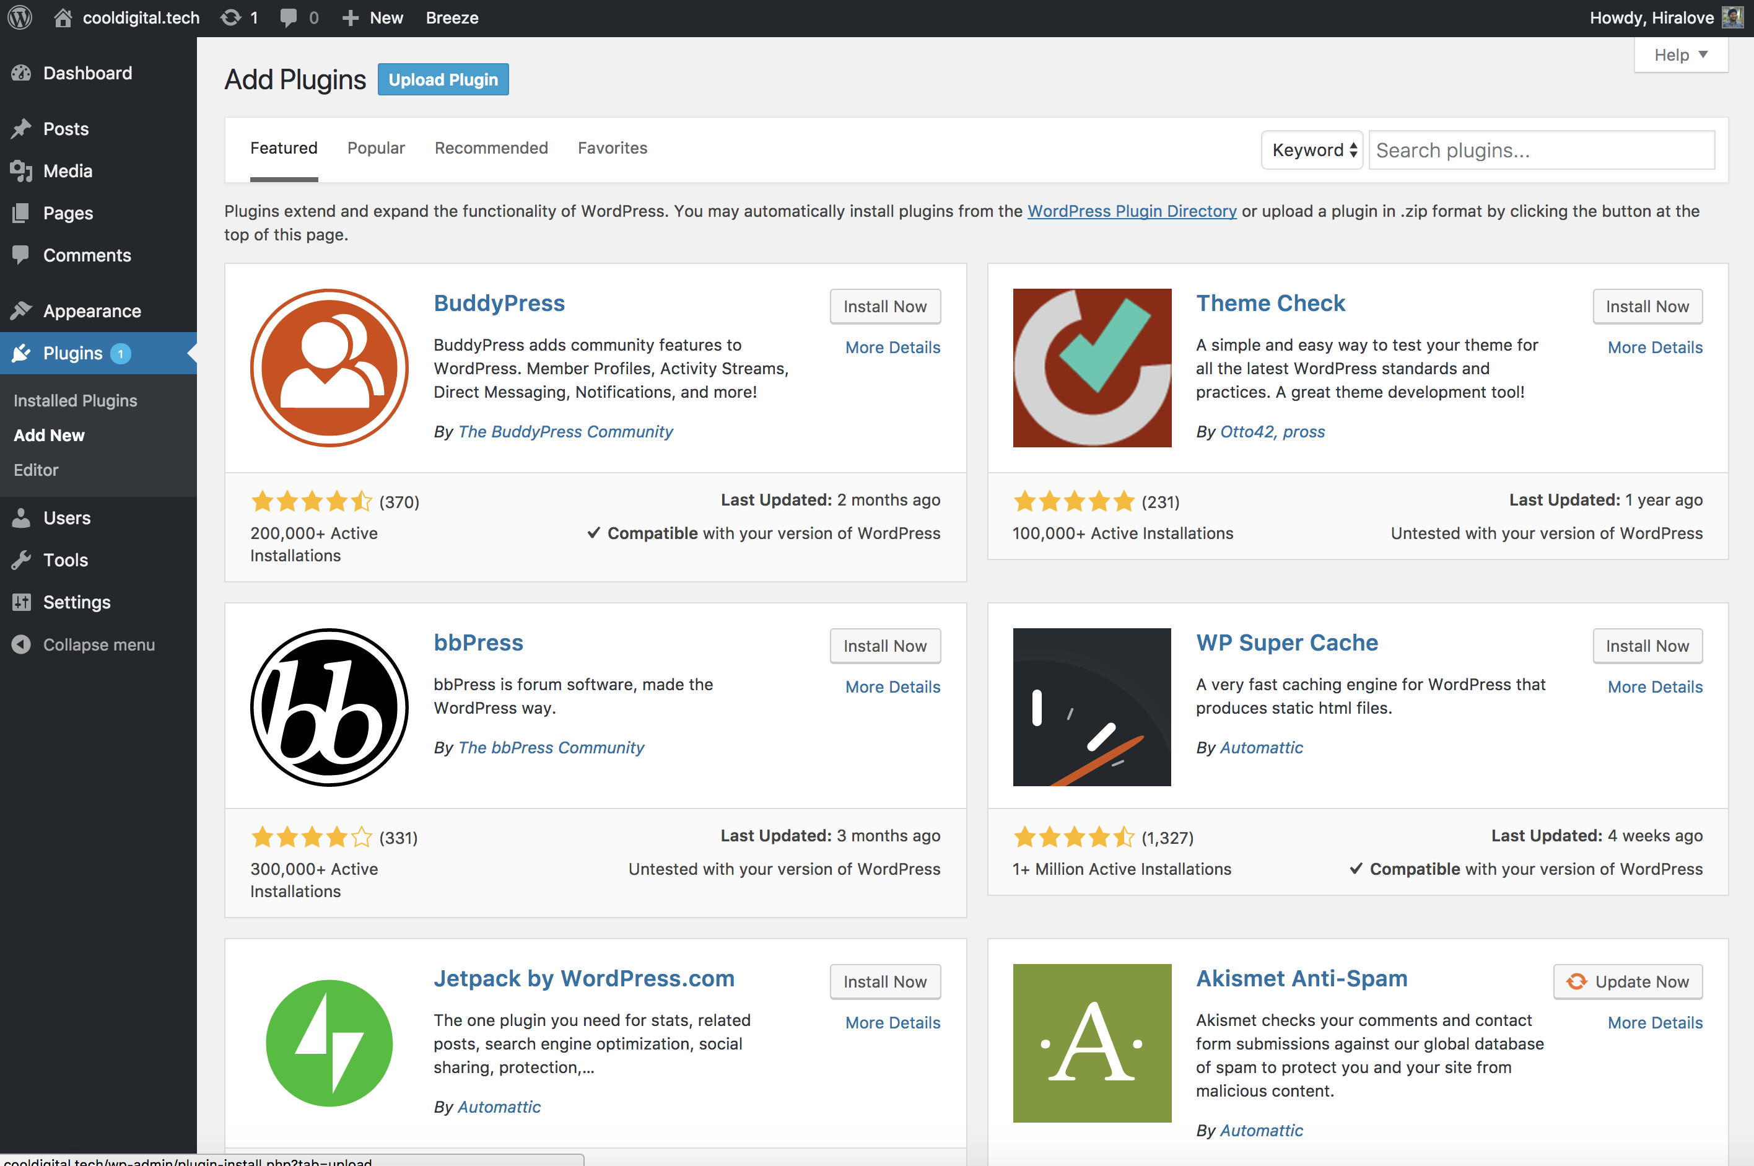Viewport: 1754px width, 1166px height.
Task: Visit site via home icon cooldigital.tech
Action: pyautogui.click(x=127, y=18)
